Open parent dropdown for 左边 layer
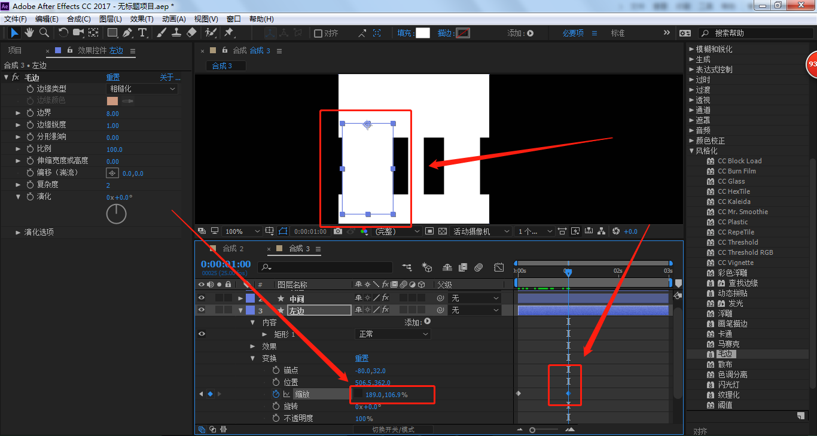 [x=475, y=310]
